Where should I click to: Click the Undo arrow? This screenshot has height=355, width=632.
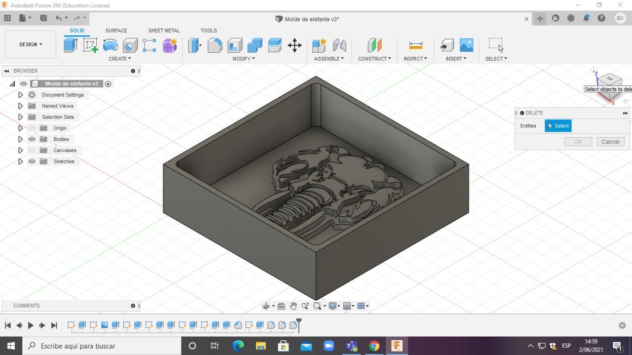pos(59,18)
